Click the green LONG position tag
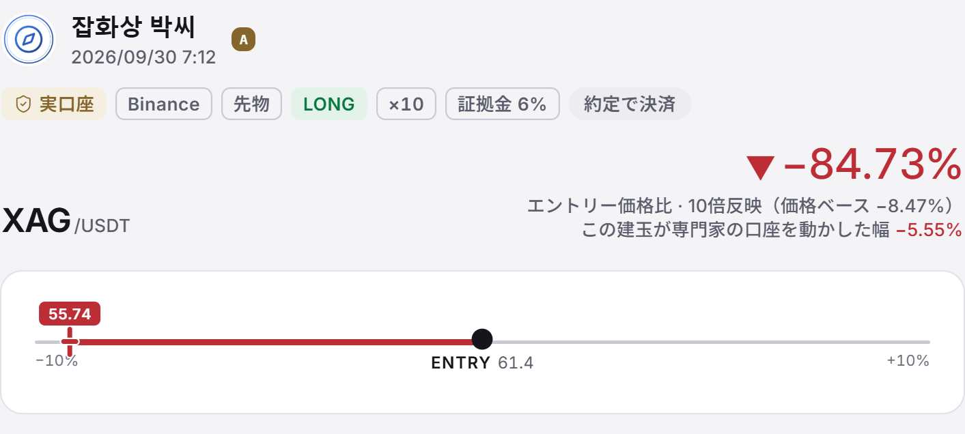The height and width of the screenshot is (434, 965). pyautogui.click(x=329, y=104)
